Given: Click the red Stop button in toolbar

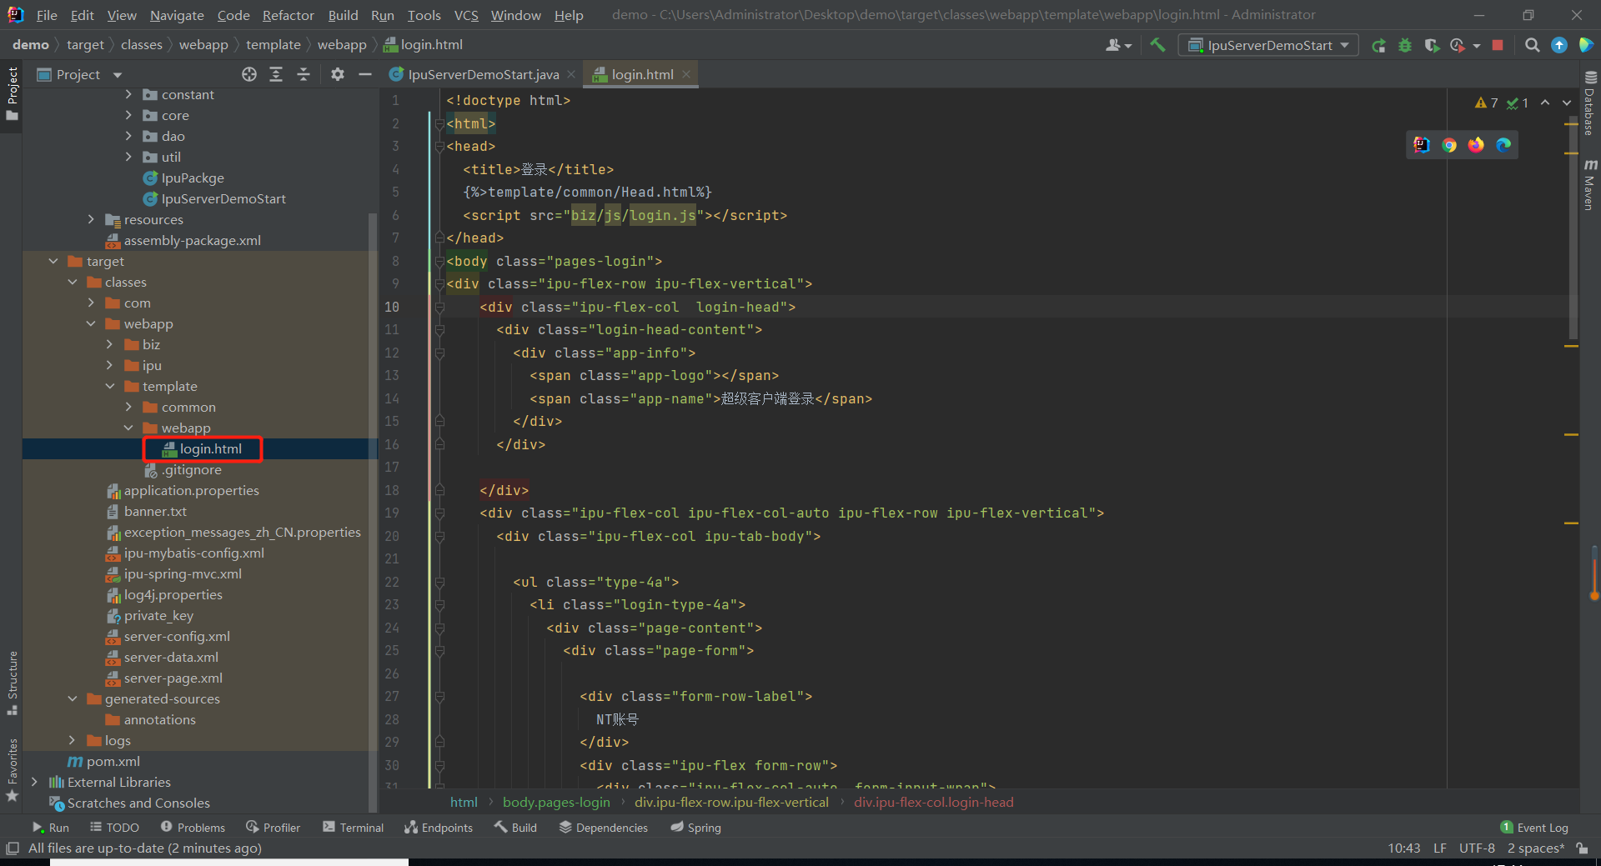Looking at the screenshot, I should [1498, 45].
